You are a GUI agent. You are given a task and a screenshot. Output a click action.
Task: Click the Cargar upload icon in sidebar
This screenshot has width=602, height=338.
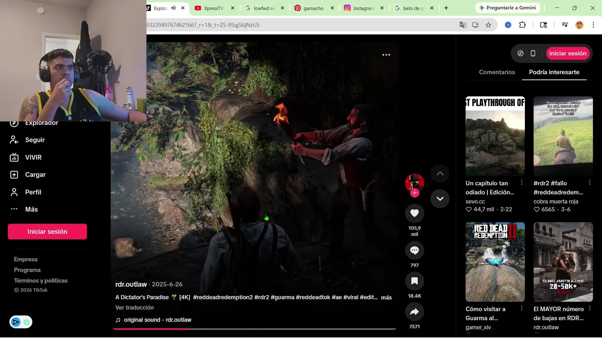pos(14,175)
